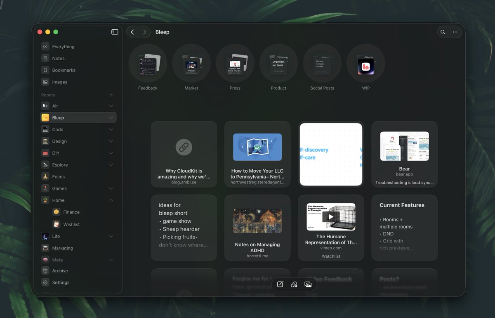
Task: Click the Air room icon
Action: (45, 106)
